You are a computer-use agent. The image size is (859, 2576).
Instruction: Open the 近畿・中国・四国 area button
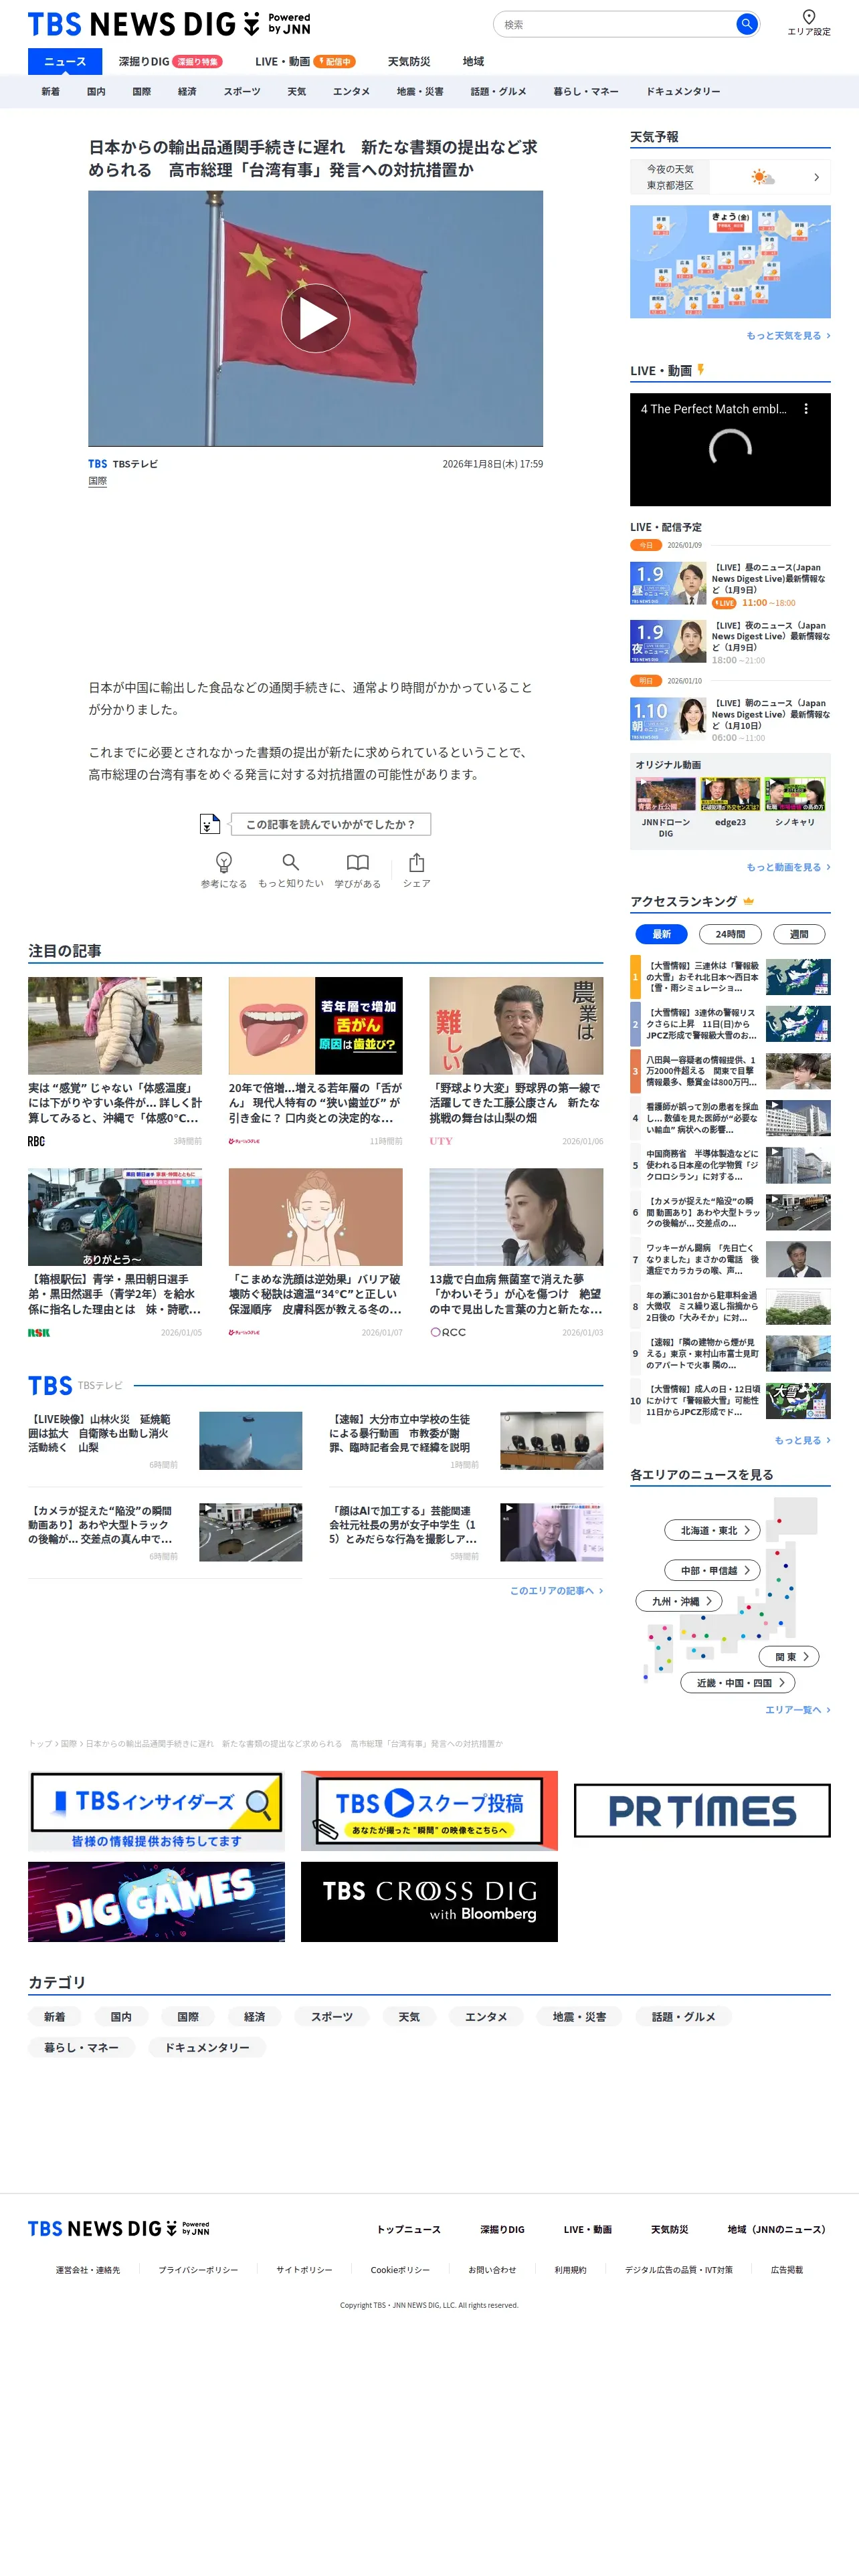click(738, 1683)
